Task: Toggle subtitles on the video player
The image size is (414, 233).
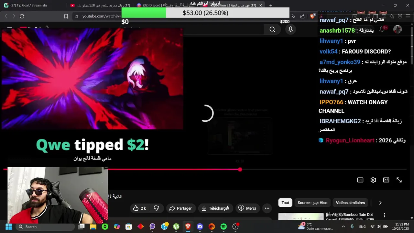Action: coord(360,180)
